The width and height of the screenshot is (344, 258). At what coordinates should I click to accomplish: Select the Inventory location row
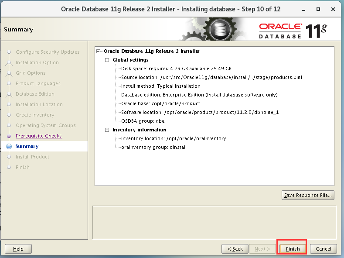click(x=174, y=138)
